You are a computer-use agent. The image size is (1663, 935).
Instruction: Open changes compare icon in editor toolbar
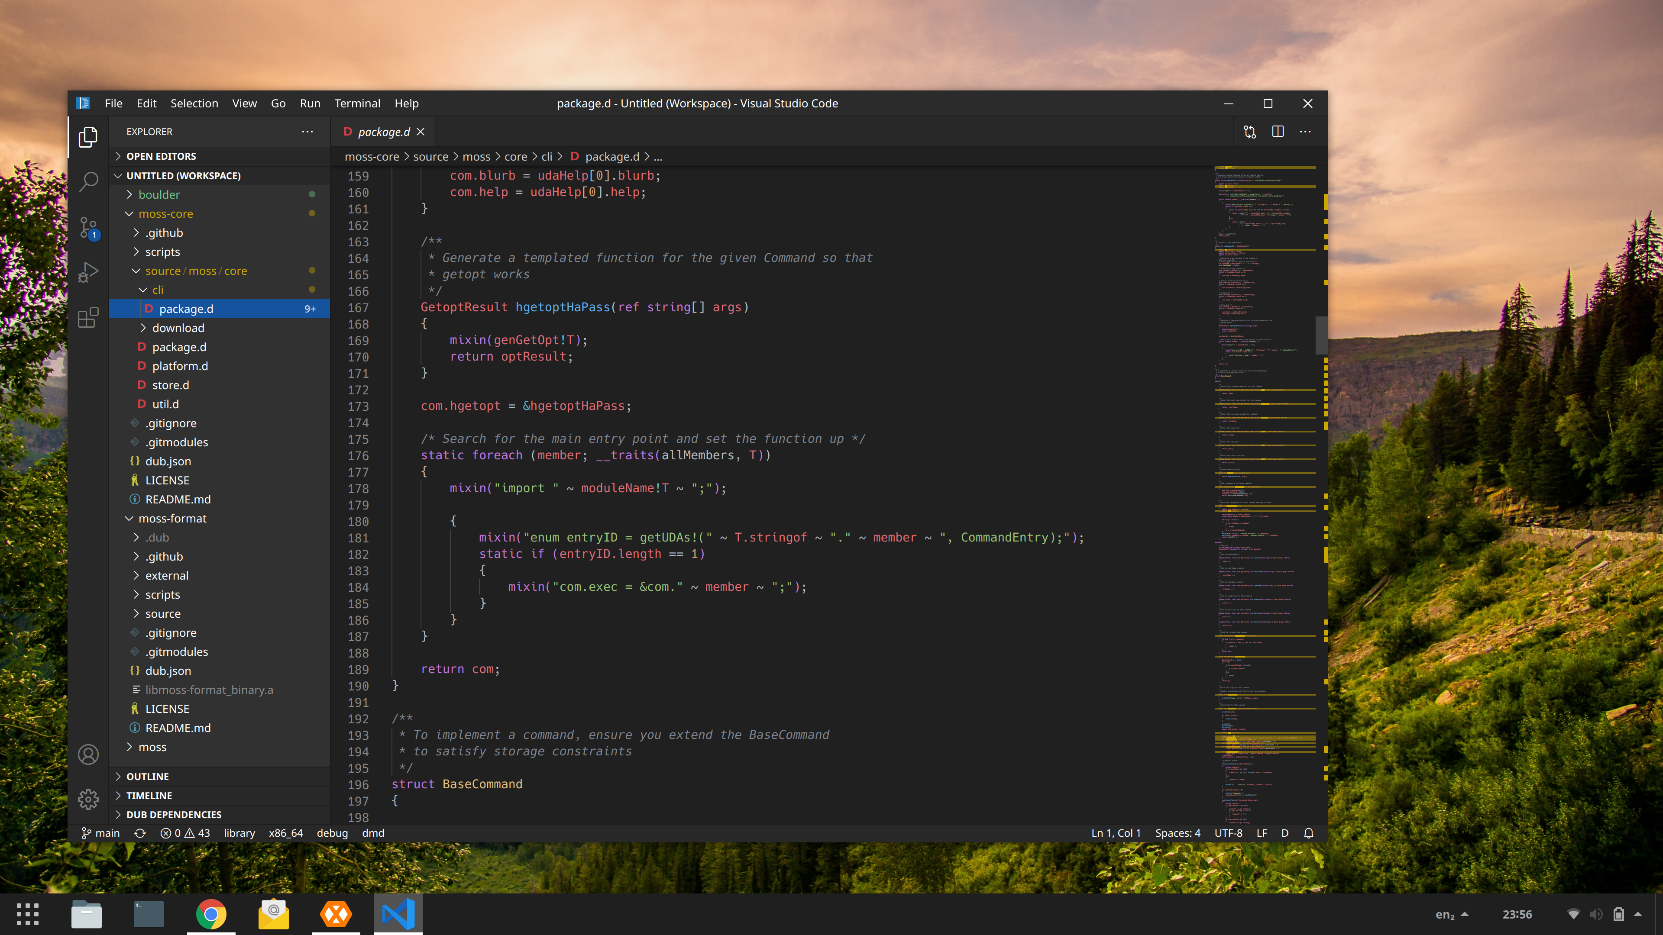[x=1250, y=132]
